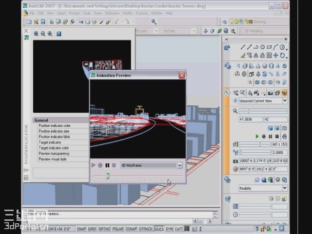
Task: Click the Preview visual style row
Action: 63,159
